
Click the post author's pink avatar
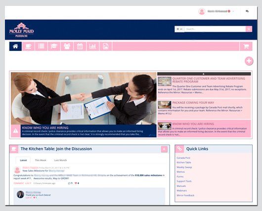[x=17, y=170]
